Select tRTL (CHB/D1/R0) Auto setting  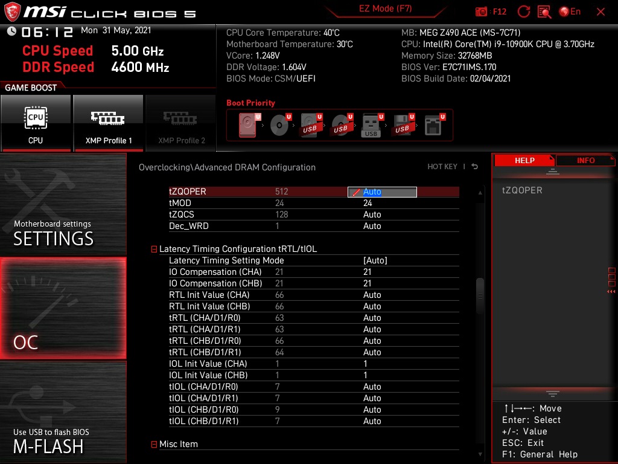[372, 341]
